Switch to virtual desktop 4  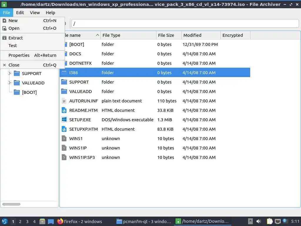34,221
